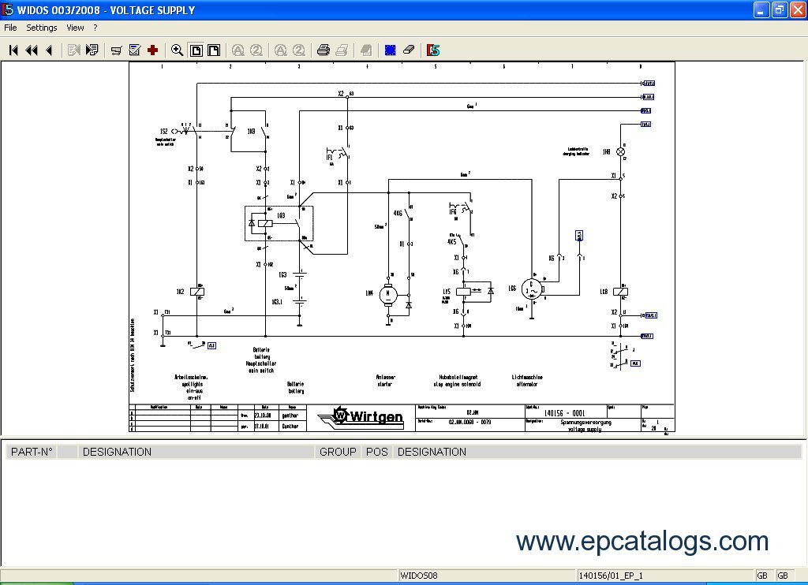Jump to first page using first-page arrow

pyautogui.click(x=13, y=50)
